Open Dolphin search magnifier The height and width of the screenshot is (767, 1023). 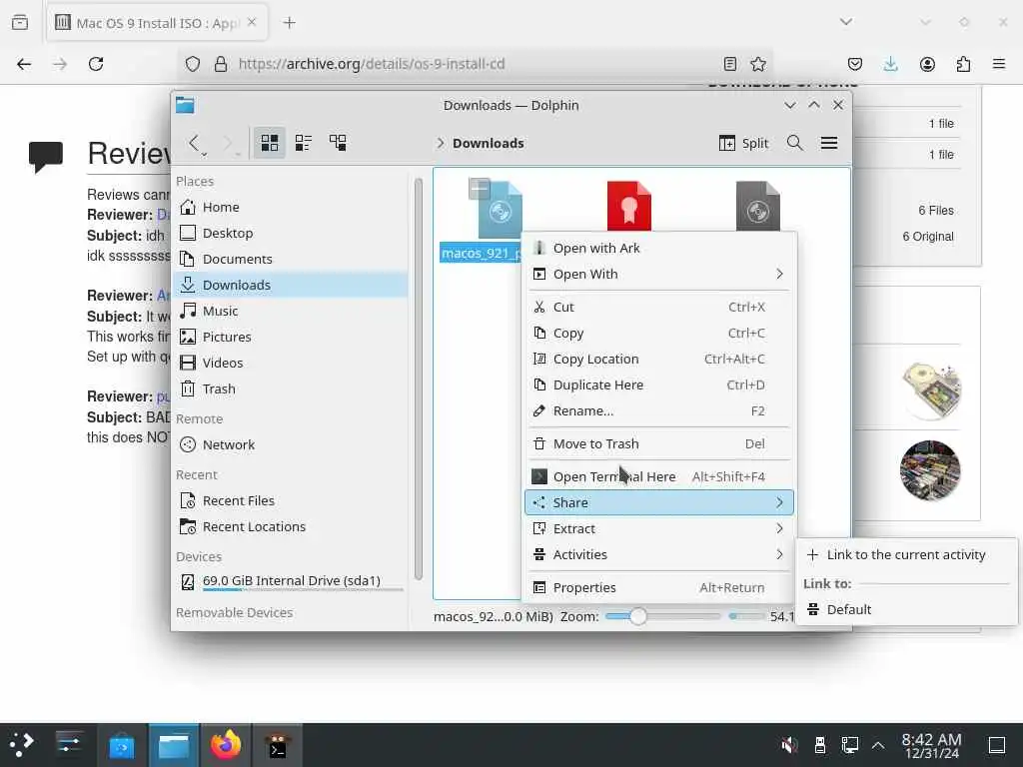tap(794, 143)
